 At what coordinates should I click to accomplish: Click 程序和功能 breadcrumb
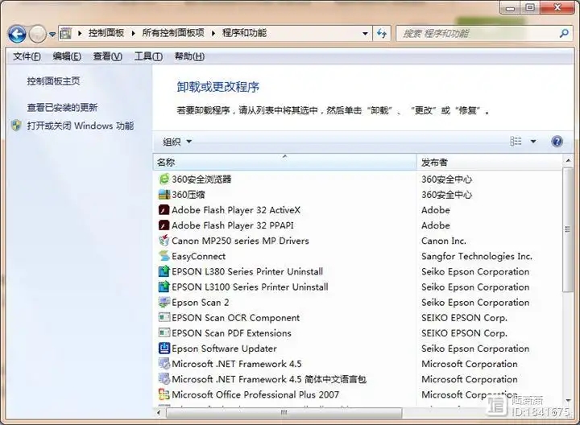[244, 33]
